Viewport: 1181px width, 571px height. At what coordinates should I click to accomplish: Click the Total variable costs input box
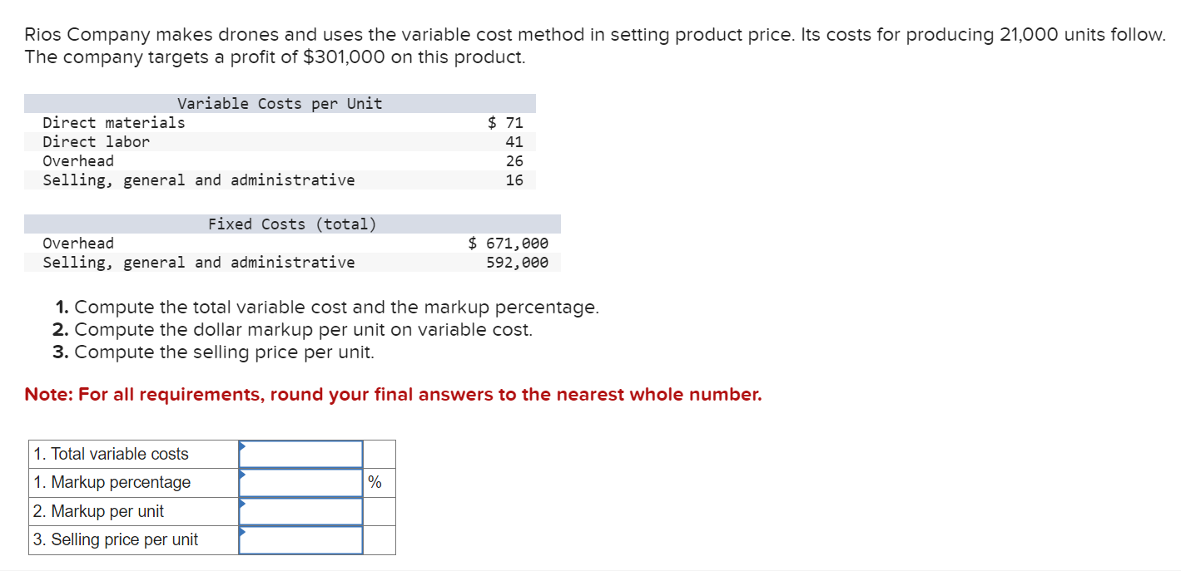click(x=300, y=454)
